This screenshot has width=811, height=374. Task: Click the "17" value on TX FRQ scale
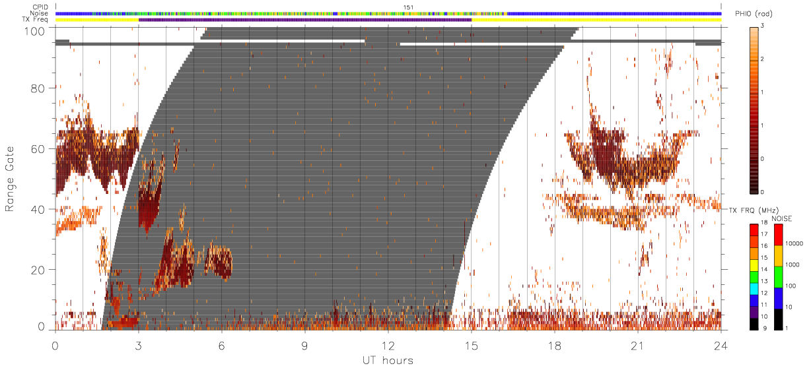pyautogui.click(x=764, y=234)
